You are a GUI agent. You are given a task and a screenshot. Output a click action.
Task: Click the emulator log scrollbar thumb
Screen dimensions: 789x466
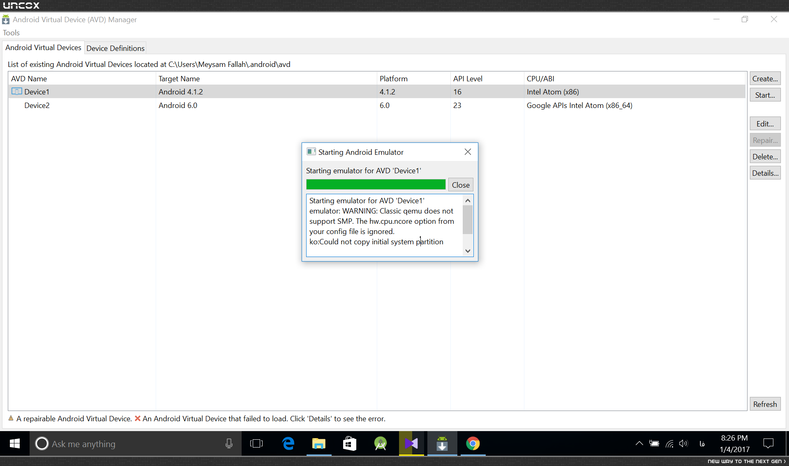point(468,219)
